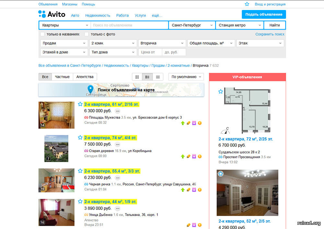Open the Работа section
This screenshot has height=229, width=324.
click(x=122, y=16)
